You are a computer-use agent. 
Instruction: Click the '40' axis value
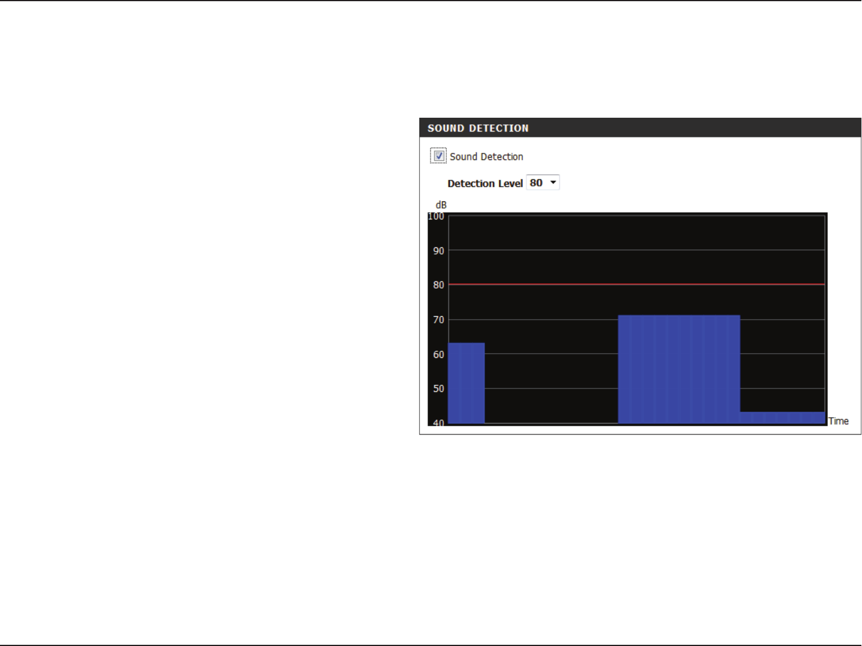tap(439, 422)
